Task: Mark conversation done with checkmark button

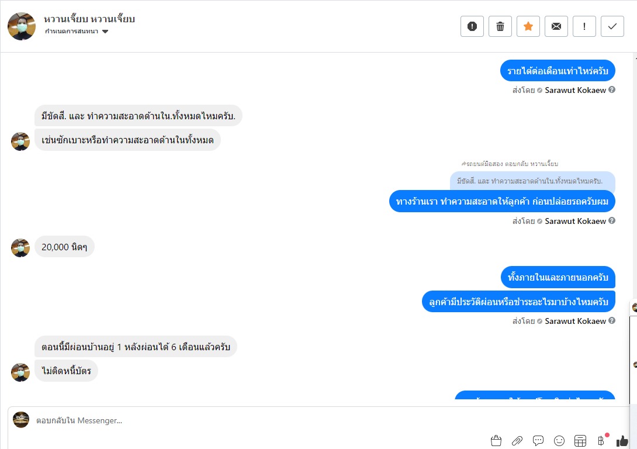Action: (612, 26)
